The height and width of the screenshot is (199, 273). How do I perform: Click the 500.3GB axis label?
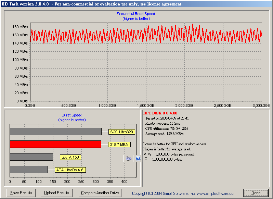(69, 105)
